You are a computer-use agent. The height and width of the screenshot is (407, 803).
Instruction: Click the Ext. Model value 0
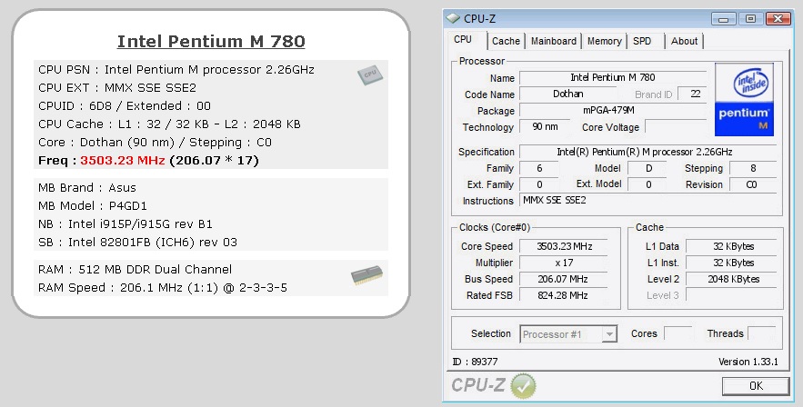(x=647, y=184)
